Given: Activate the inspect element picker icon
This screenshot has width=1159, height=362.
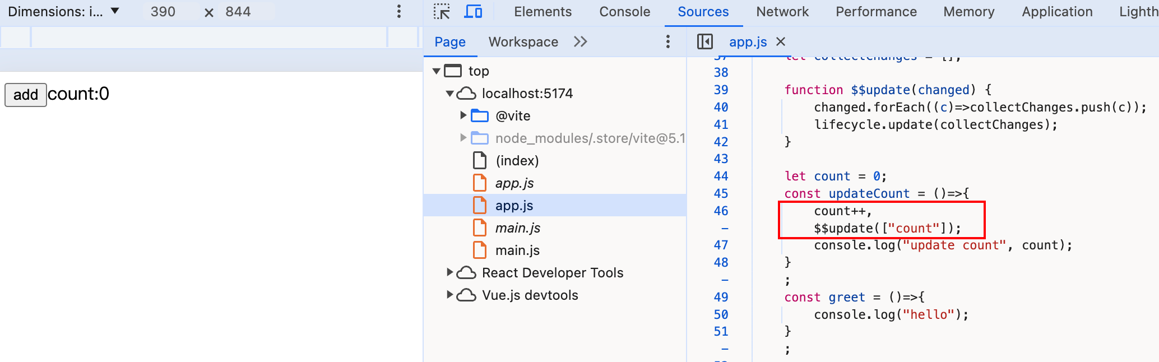Looking at the screenshot, I should 442,12.
